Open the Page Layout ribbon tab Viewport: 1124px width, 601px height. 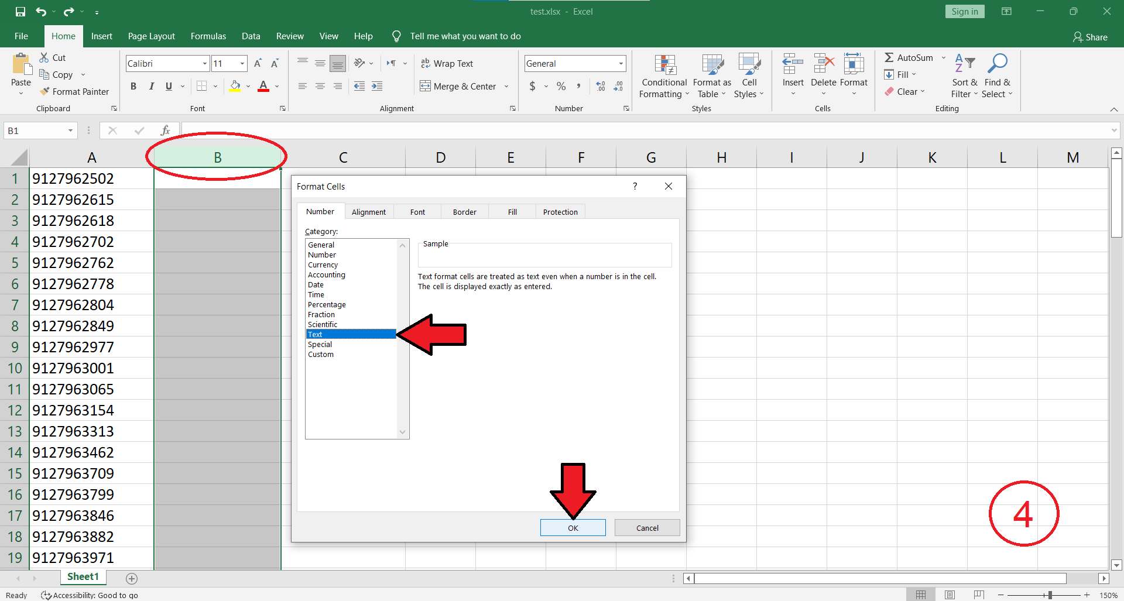[x=151, y=36]
